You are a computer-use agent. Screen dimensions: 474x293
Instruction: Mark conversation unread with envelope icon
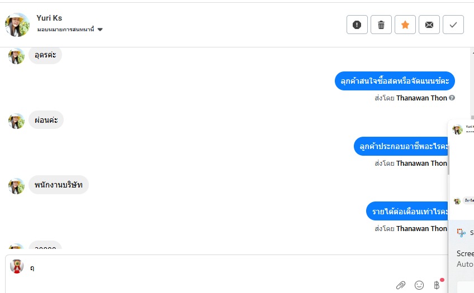coord(429,25)
